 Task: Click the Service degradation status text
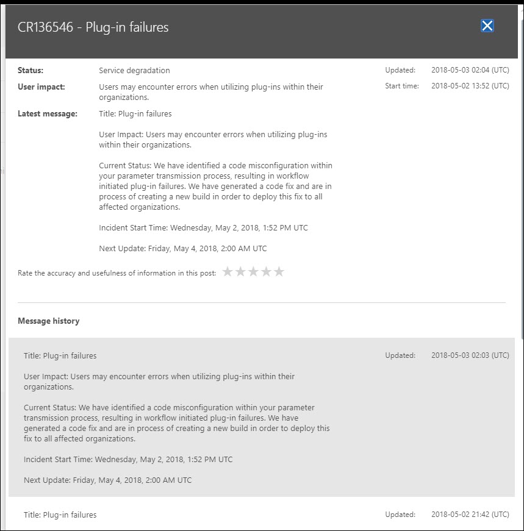134,70
